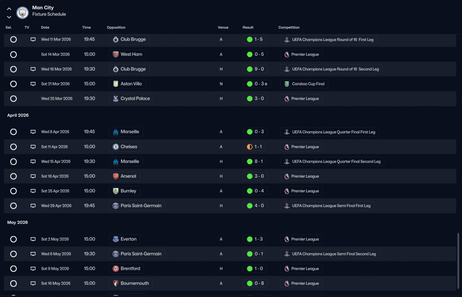Sort by the Competition column header

point(289,27)
